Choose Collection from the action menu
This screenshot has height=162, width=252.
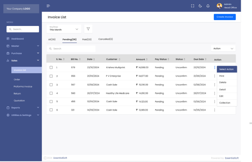(x=225, y=103)
